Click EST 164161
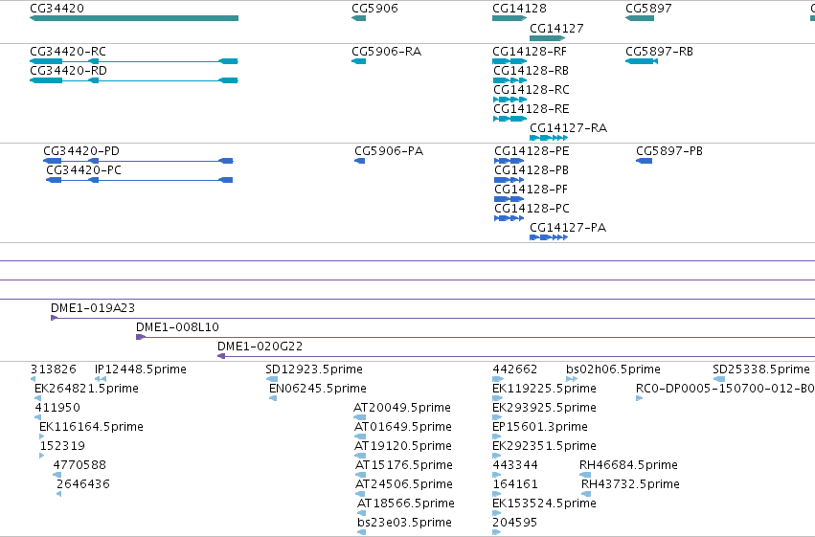 (x=496, y=494)
